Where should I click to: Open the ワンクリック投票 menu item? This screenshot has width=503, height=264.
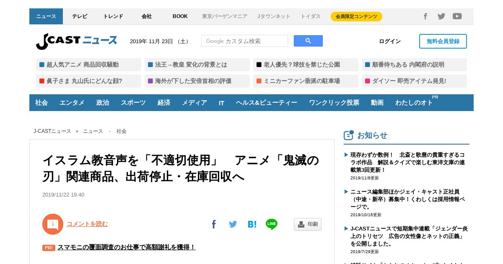[x=334, y=103]
